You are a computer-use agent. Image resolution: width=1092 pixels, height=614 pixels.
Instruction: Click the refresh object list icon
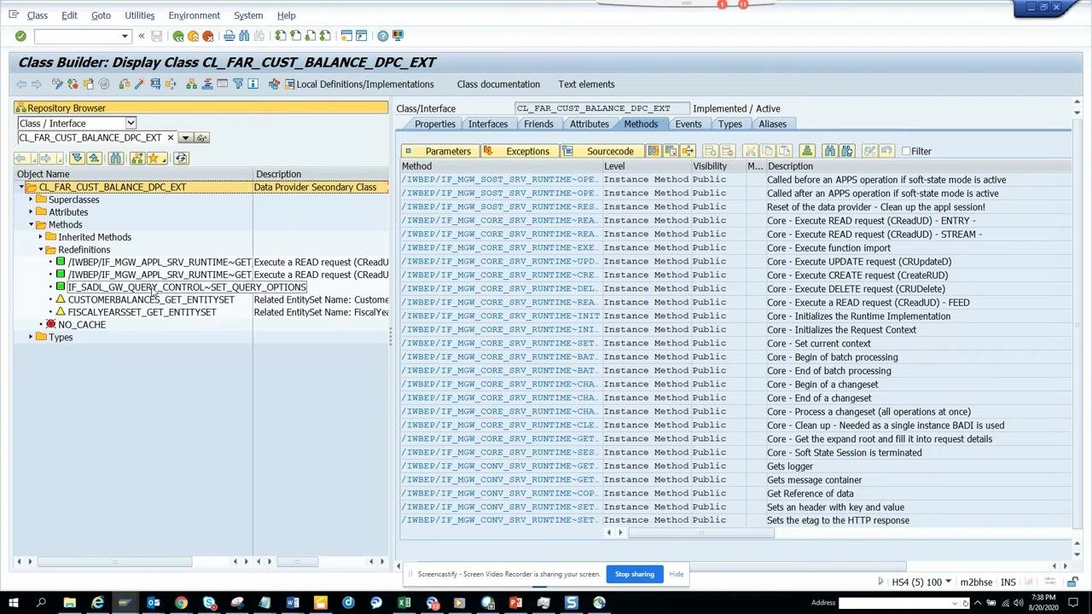click(181, 158)
